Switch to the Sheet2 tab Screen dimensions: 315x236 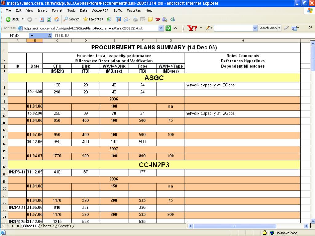coord(47,226)
